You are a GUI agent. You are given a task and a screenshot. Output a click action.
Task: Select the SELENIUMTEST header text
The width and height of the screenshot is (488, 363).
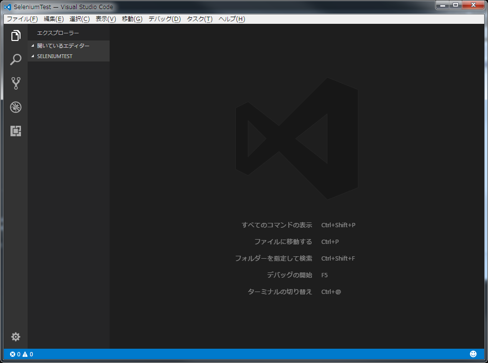coord(55,56)
